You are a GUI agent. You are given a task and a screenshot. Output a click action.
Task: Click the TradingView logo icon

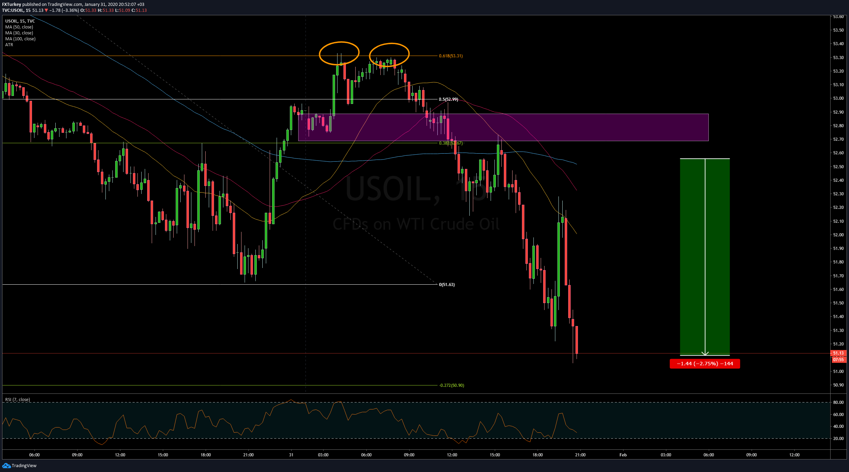coord(6,465)
